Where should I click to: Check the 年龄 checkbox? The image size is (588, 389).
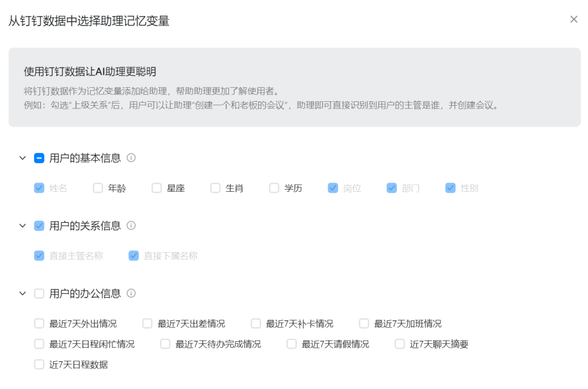coord(98,188)
